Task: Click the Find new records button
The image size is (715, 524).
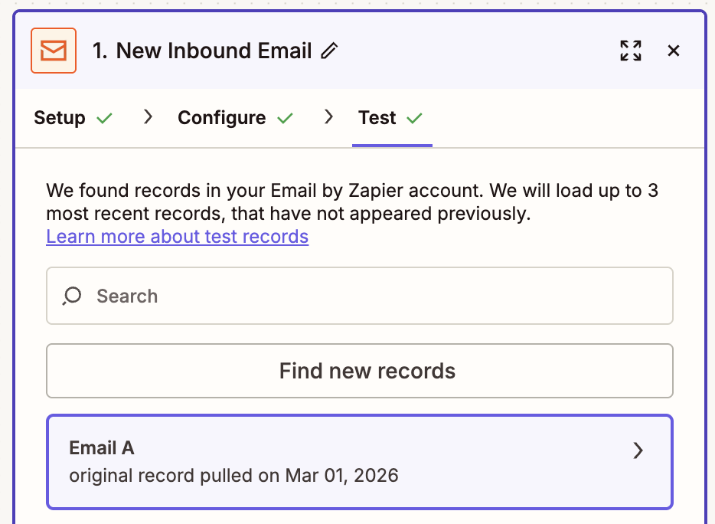Action: [360, 371]
